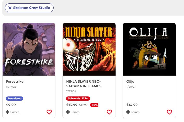Open the Forestrike title link

[x=15, y=81]
